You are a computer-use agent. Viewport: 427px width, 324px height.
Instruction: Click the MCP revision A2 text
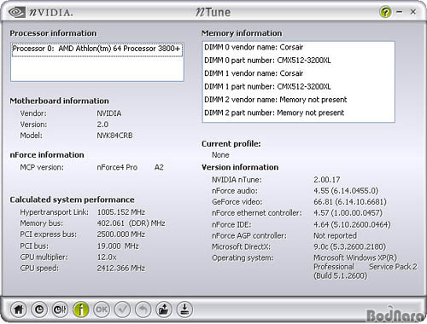click(159, 167)
